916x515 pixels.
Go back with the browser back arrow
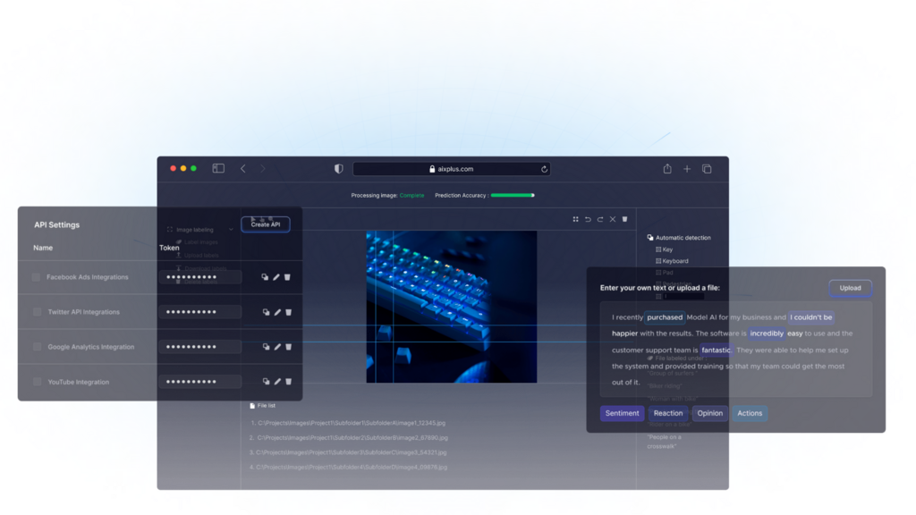pyautogui.click(x=243, y=169)
